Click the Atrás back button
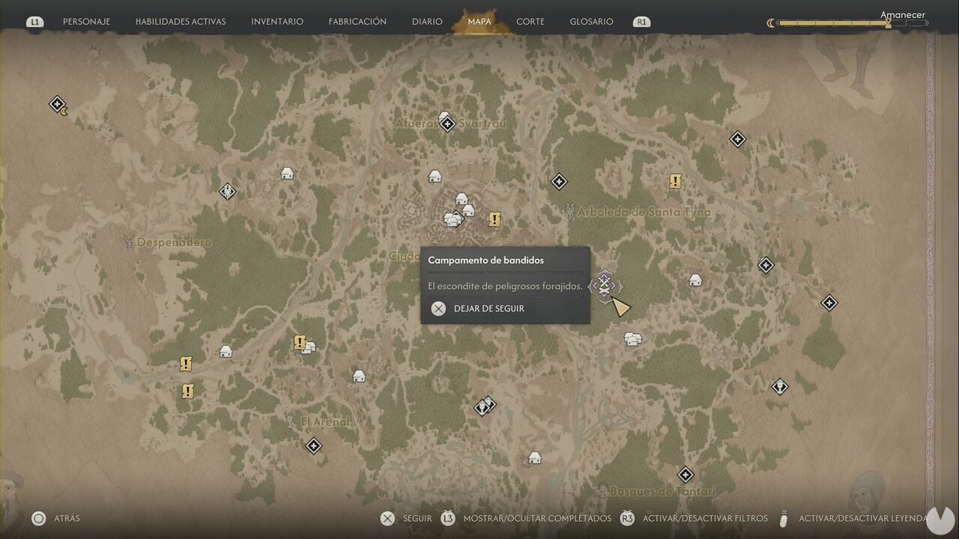This screenshot has height=539, width=959. [x=55, y=518]
